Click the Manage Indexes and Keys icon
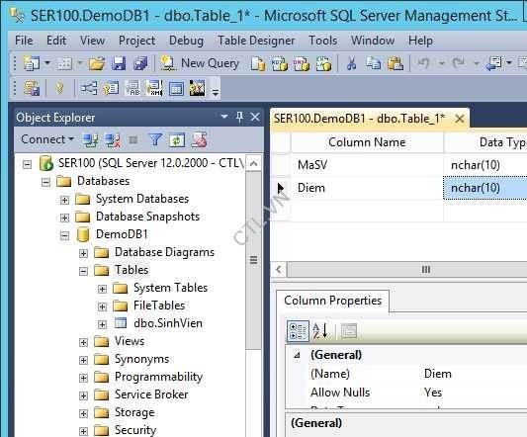The width and height of the screenshot is (527, 437). pos(111,88)
